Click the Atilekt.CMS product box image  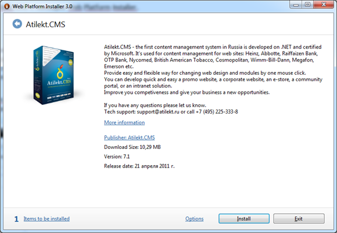[53, 75]
